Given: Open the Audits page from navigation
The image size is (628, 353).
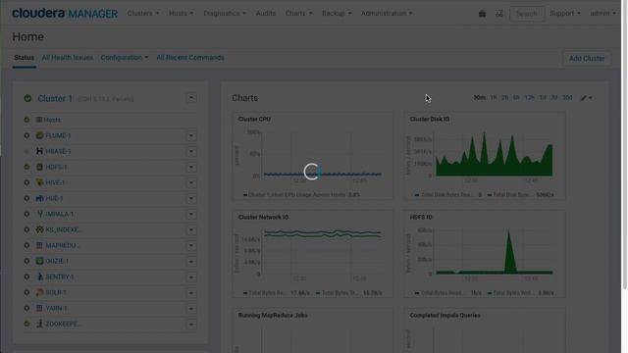Looking at the screenshot, I should coord(266,13).
